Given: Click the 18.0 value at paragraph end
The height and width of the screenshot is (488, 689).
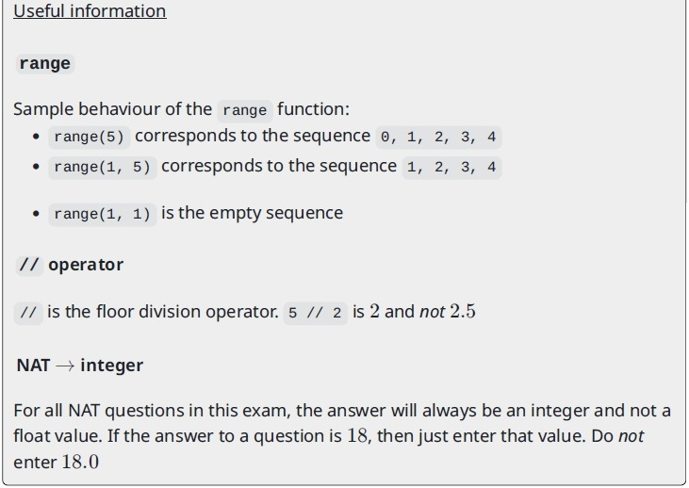Looking at the screenshot, I should (x=80, y=462).
